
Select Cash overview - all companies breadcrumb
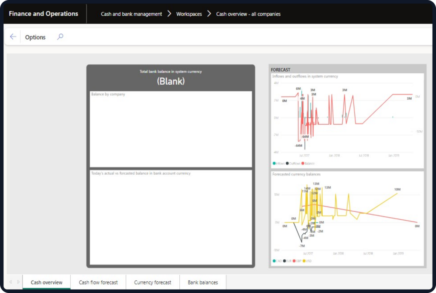pyautogui.click(x=248, y=14)
